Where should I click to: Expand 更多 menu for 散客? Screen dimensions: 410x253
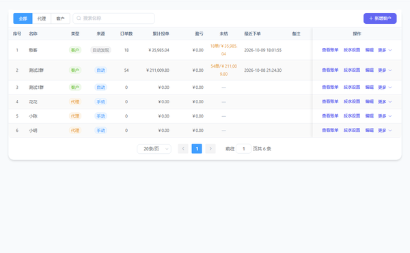tap(385, 50)
